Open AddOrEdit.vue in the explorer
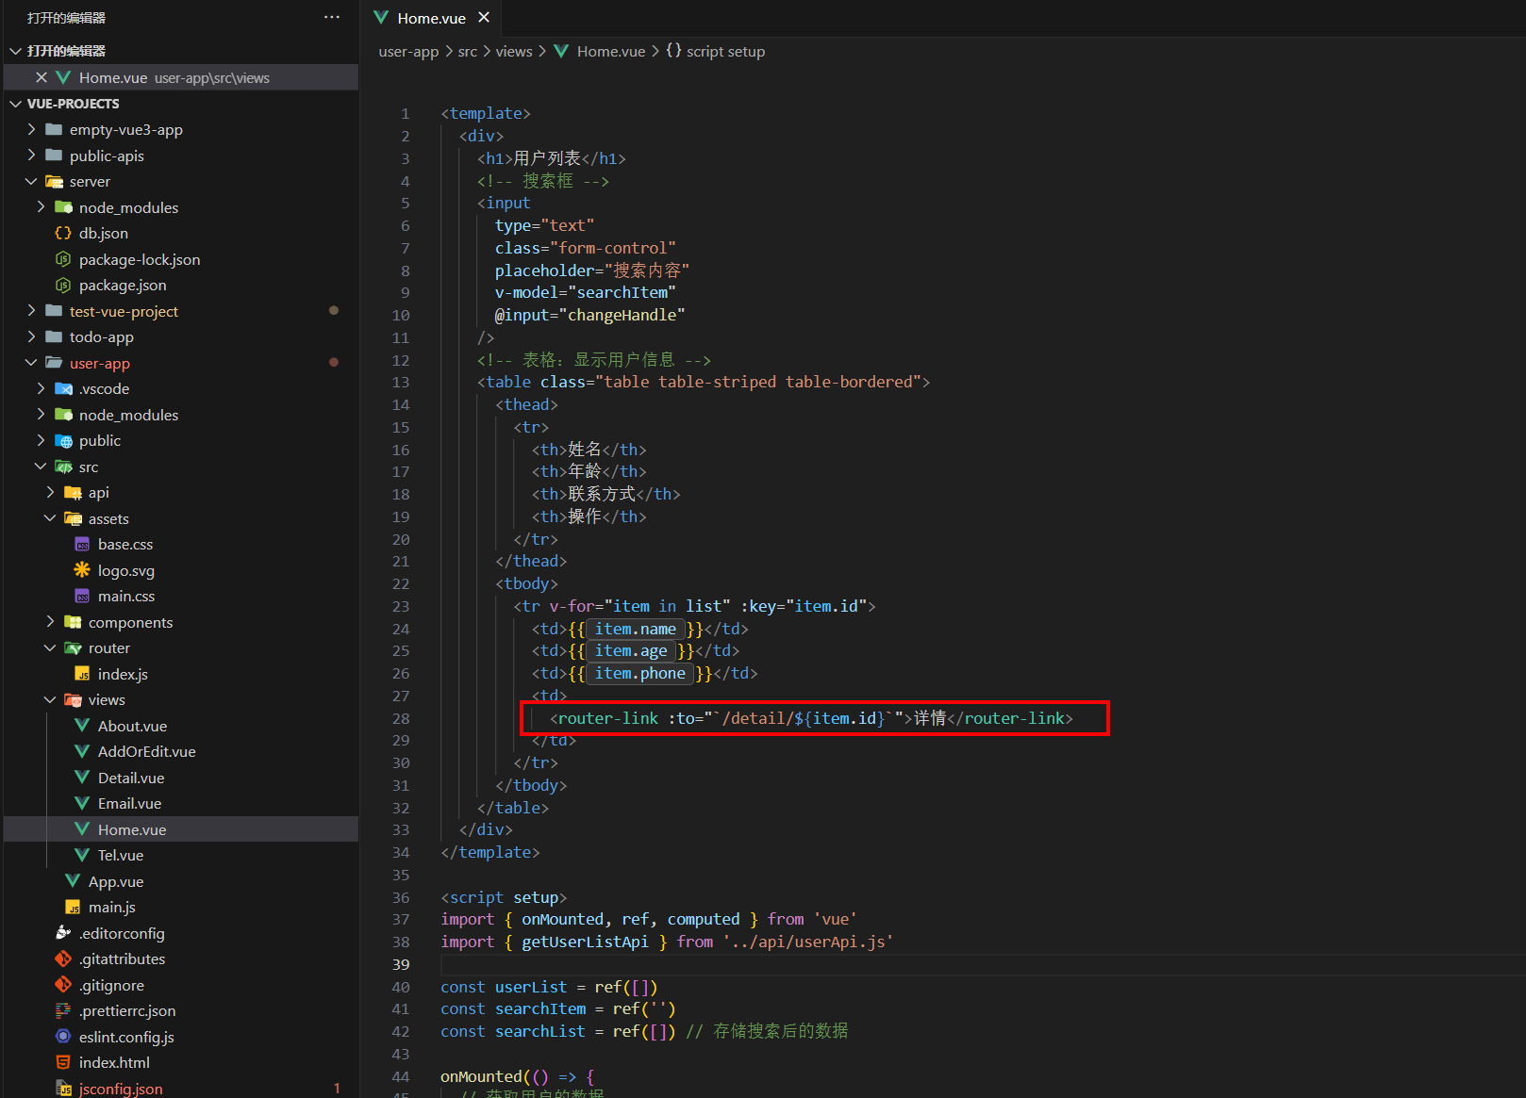Screen dimensions: 1526x1098 click(x=147, y=751)
